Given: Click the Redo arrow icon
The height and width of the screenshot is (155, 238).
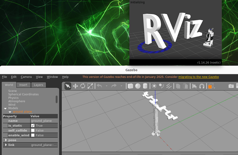Looking at the screenshot, I should 114,86.
